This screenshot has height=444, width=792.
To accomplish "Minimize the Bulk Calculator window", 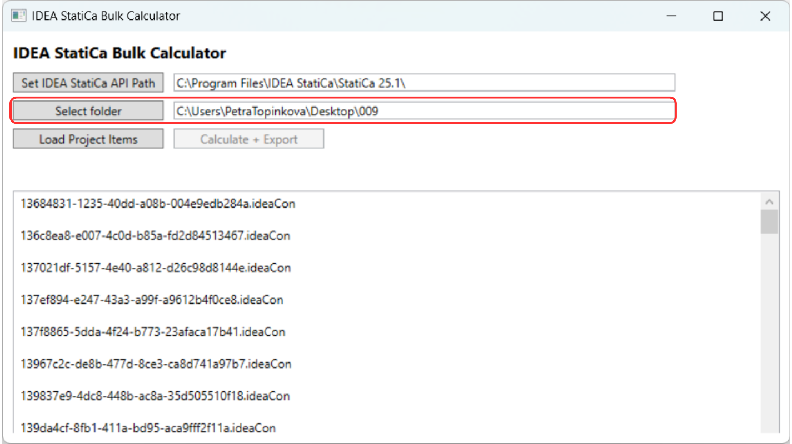I will pos(672,17).
